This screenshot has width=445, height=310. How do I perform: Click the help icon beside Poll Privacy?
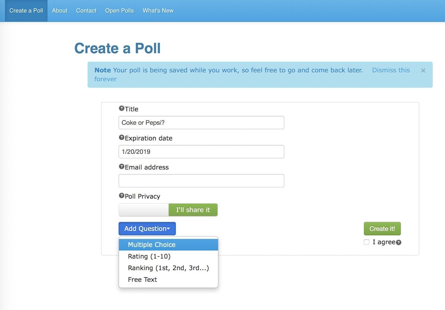coord(121,196)
